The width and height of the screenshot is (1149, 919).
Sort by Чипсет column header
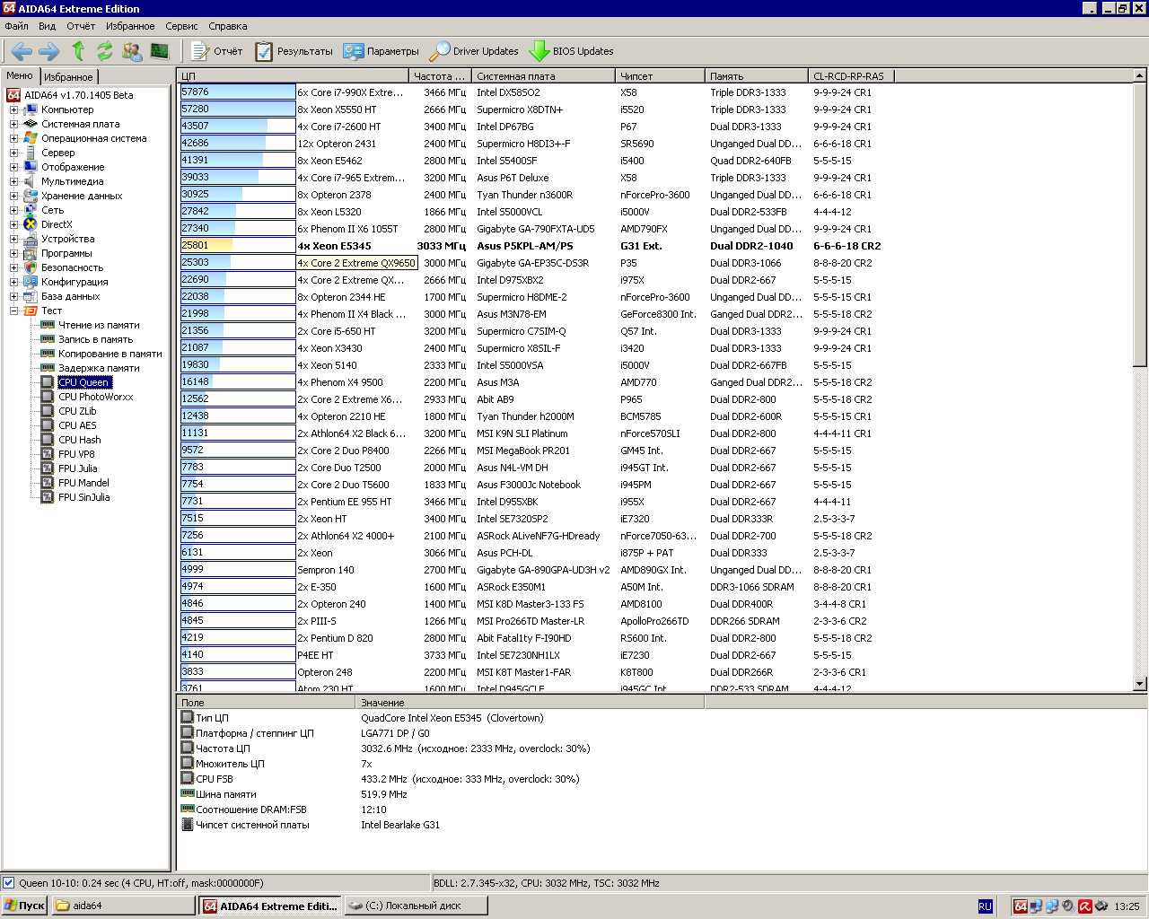click(660, 76)
